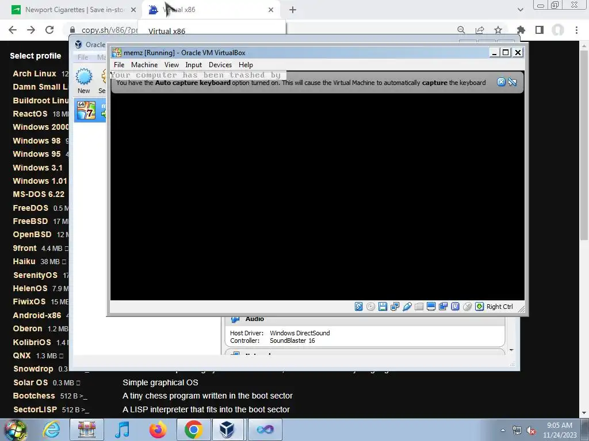
Task: Click New in VirtualBox Manager toolbar
Action: tap(84, 80)
